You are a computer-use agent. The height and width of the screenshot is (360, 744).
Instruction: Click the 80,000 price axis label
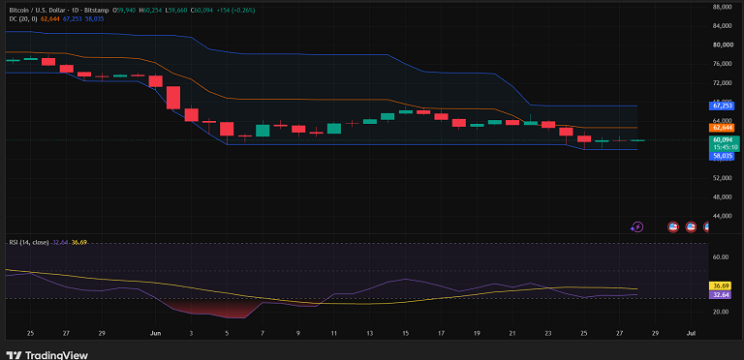(x=723, y=45)
